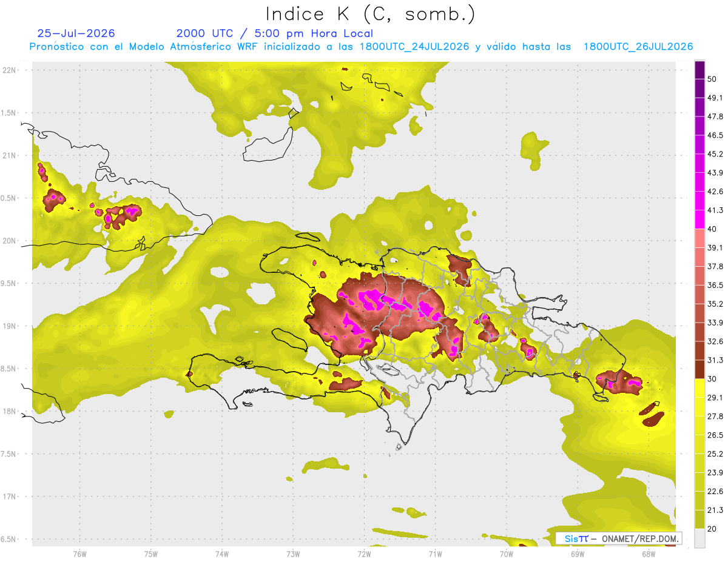Select the "76W" longitude label
Screen dimensions: 728x562
[79, 554]
